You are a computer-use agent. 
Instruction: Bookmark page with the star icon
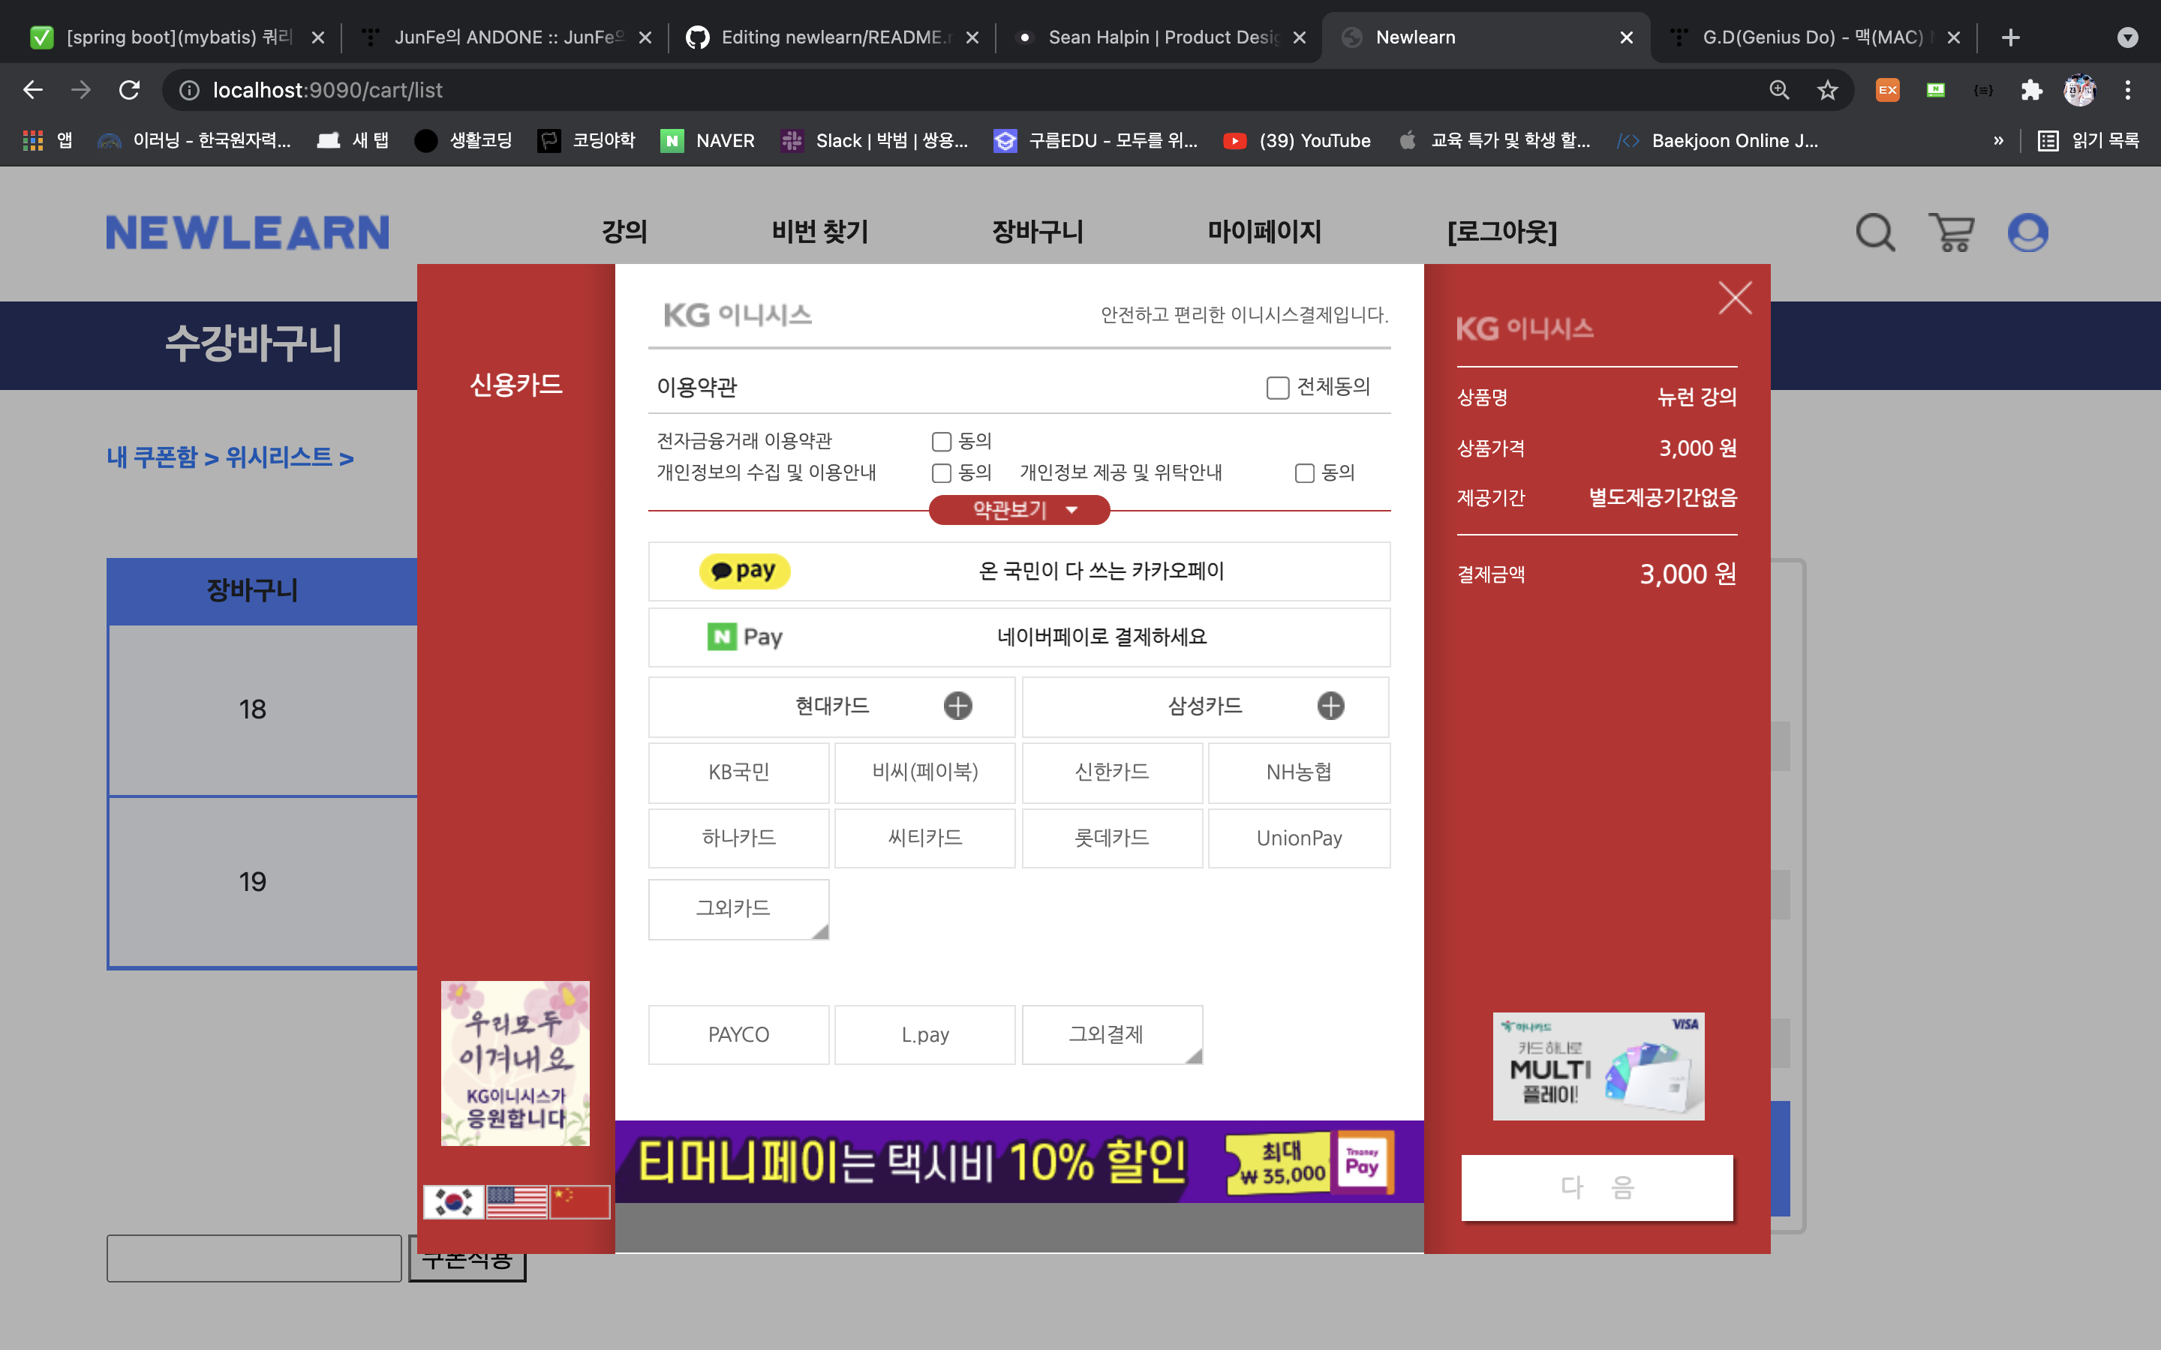click(x=1827, y=90)
